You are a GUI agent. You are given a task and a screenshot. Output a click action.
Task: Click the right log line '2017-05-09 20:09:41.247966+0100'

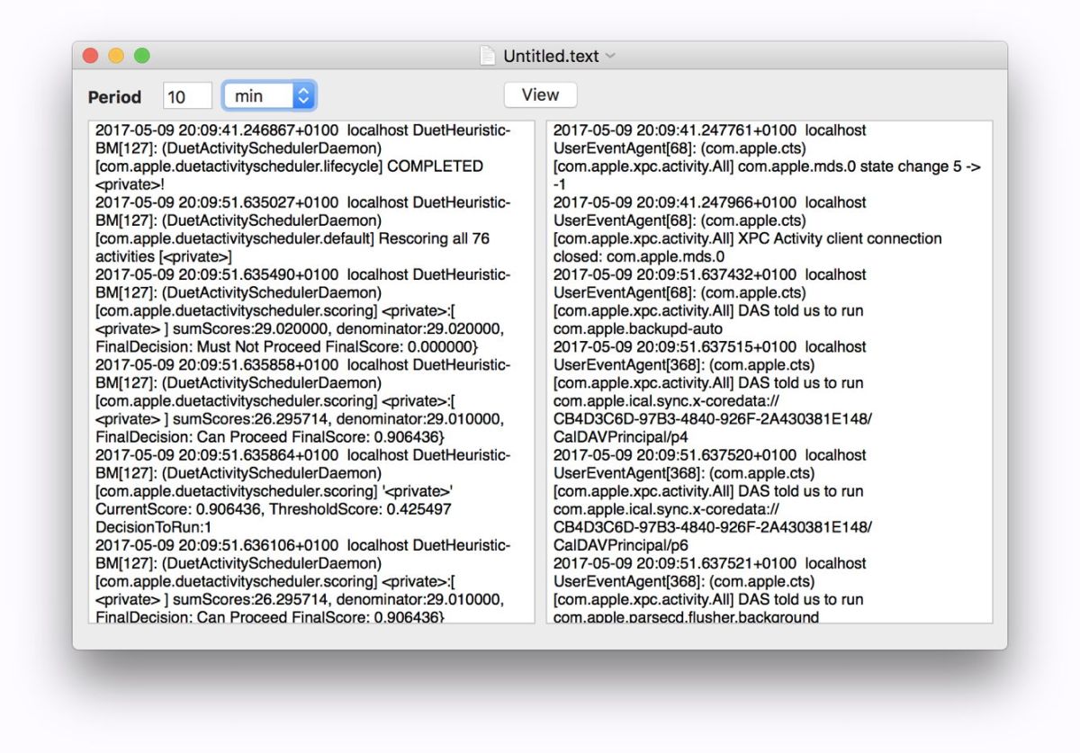[675, 202]
